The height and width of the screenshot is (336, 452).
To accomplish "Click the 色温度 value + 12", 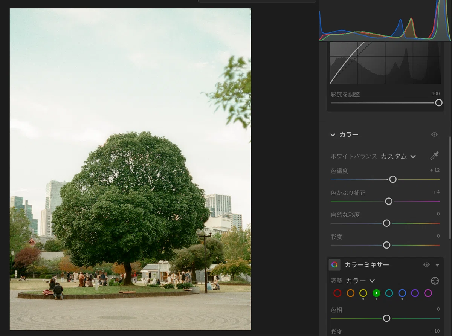I will pyautogui.click(x=435, y=170).
